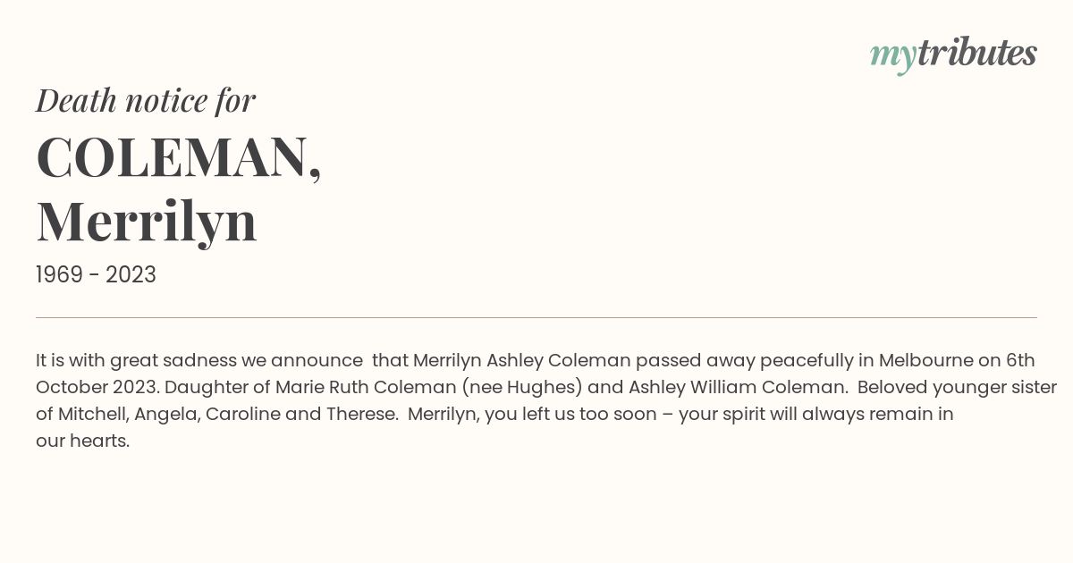Click the word Melbourne in the notice
Viewport: 1073px width, 563px height.
click(x=926, y=361)
